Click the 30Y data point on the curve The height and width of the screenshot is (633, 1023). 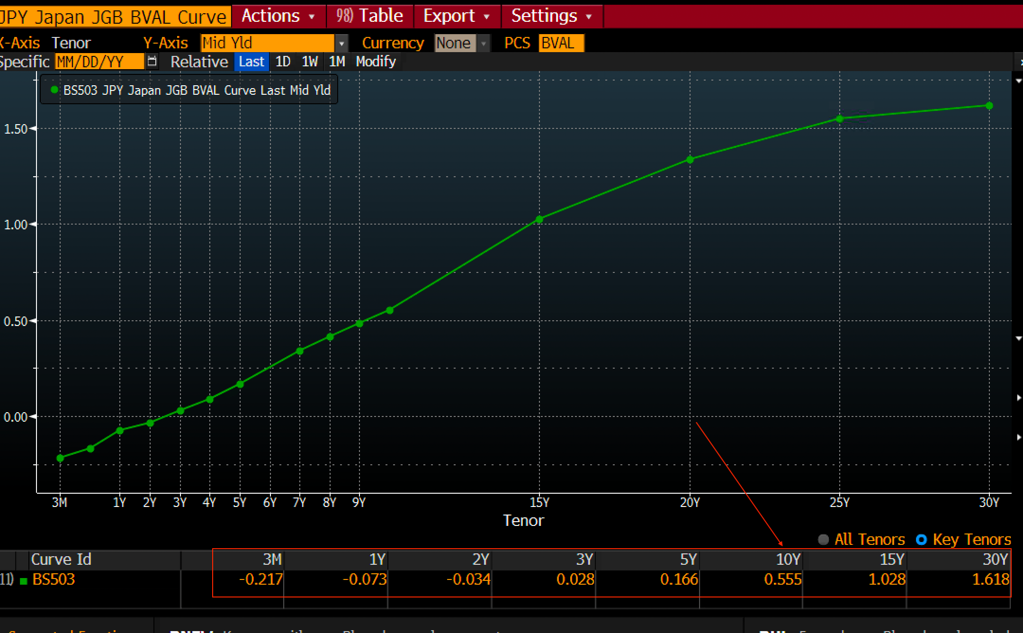point(989,106)
